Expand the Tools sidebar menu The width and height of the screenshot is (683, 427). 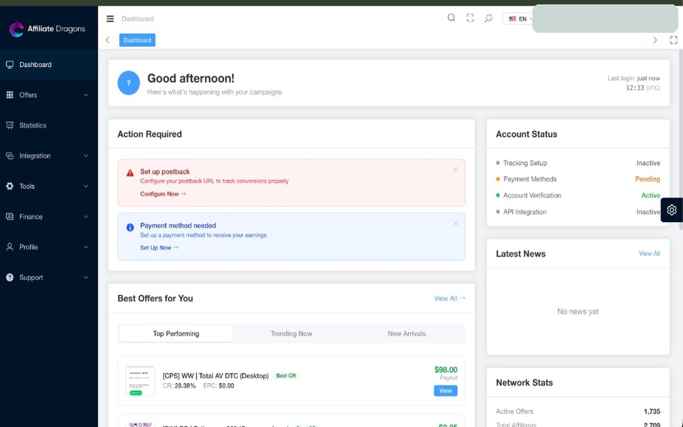(49, 186)
